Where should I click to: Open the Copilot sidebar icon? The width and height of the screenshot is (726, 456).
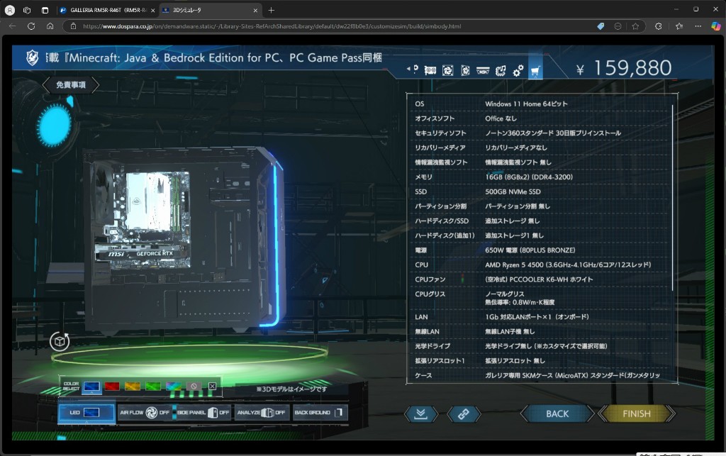(x=716, y=26)
